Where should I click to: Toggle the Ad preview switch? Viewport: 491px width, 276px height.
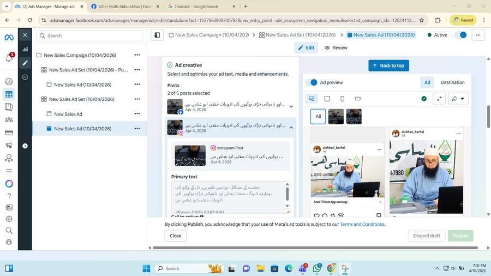tap(312, 82)
